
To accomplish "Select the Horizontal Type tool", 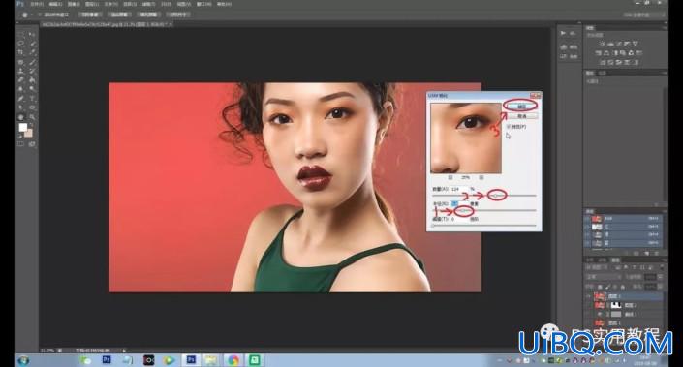I will coord(32,99).
